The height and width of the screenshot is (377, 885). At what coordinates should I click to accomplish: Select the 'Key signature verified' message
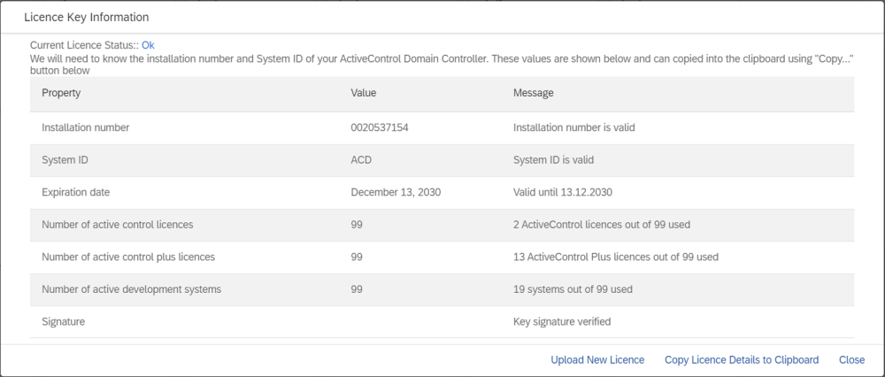click(562, 322)
